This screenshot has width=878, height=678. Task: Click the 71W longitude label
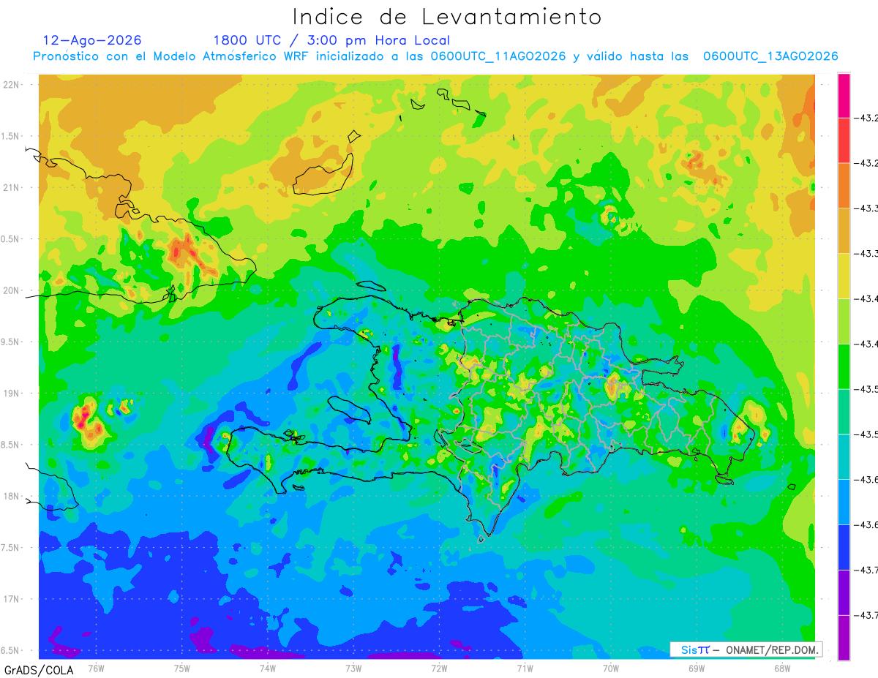pyautogui.click(x=525, y=668)
